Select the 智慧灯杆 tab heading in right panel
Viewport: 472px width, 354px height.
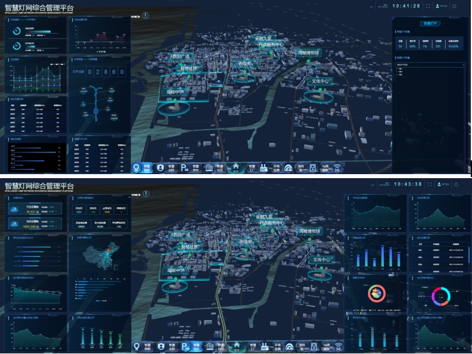tap(430, 23)
